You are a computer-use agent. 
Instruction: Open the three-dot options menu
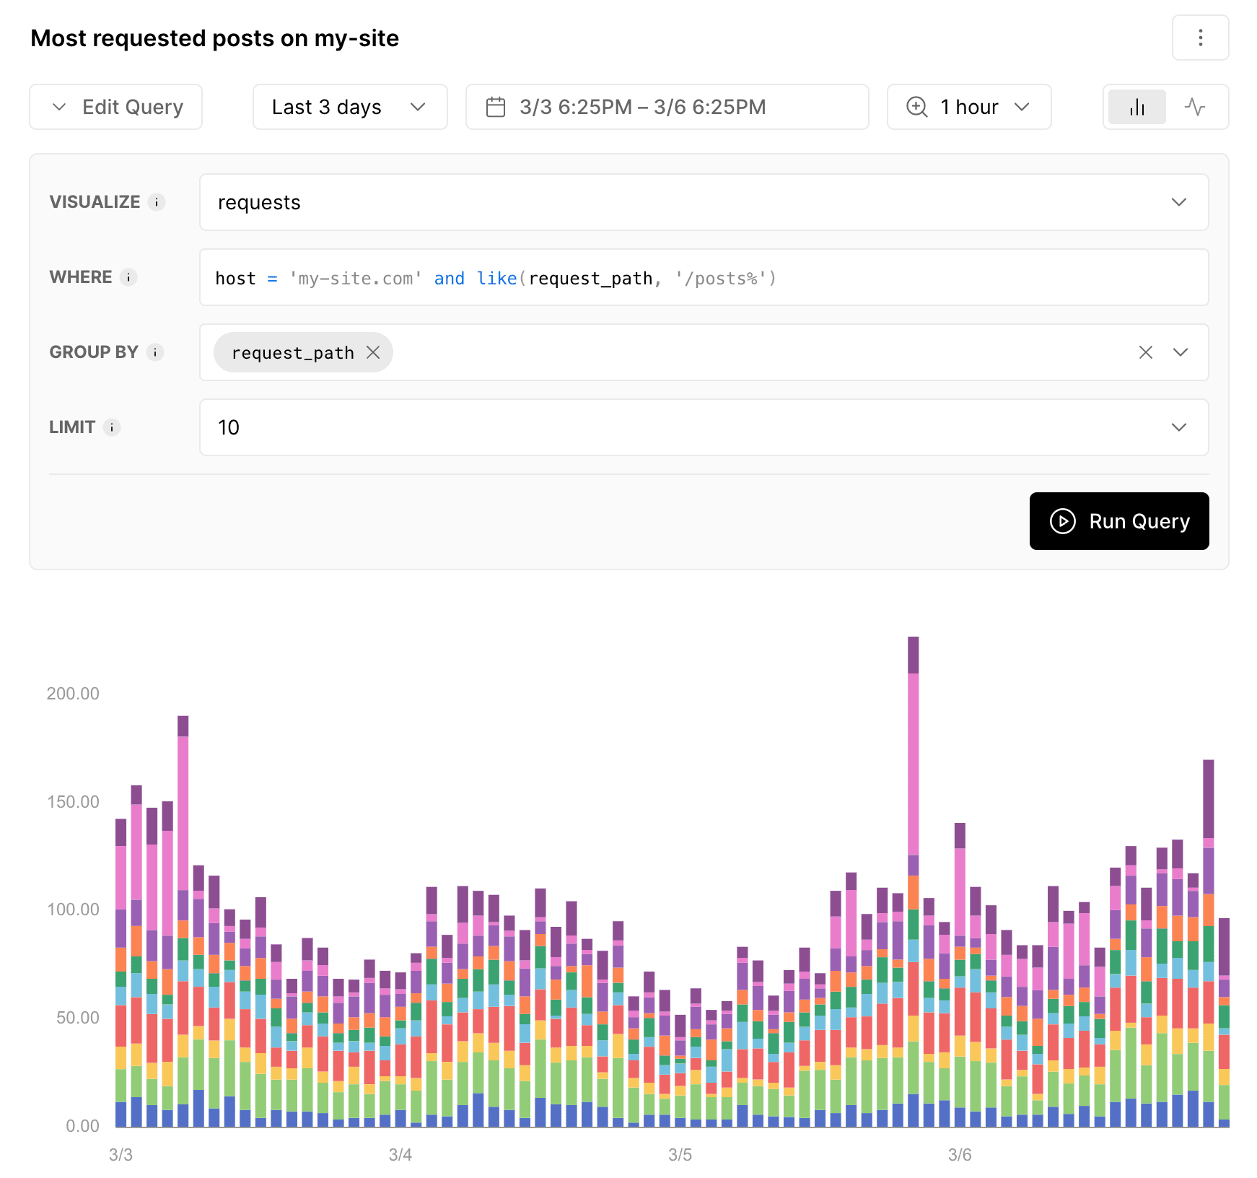[x=1200, y=38]
